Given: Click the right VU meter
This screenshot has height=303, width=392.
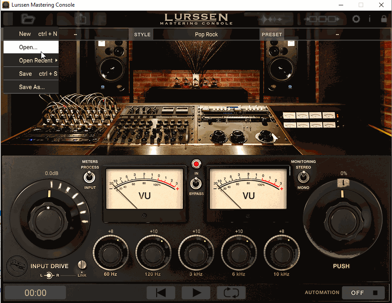Looking at the screenshot, I should tap(248, 189).
